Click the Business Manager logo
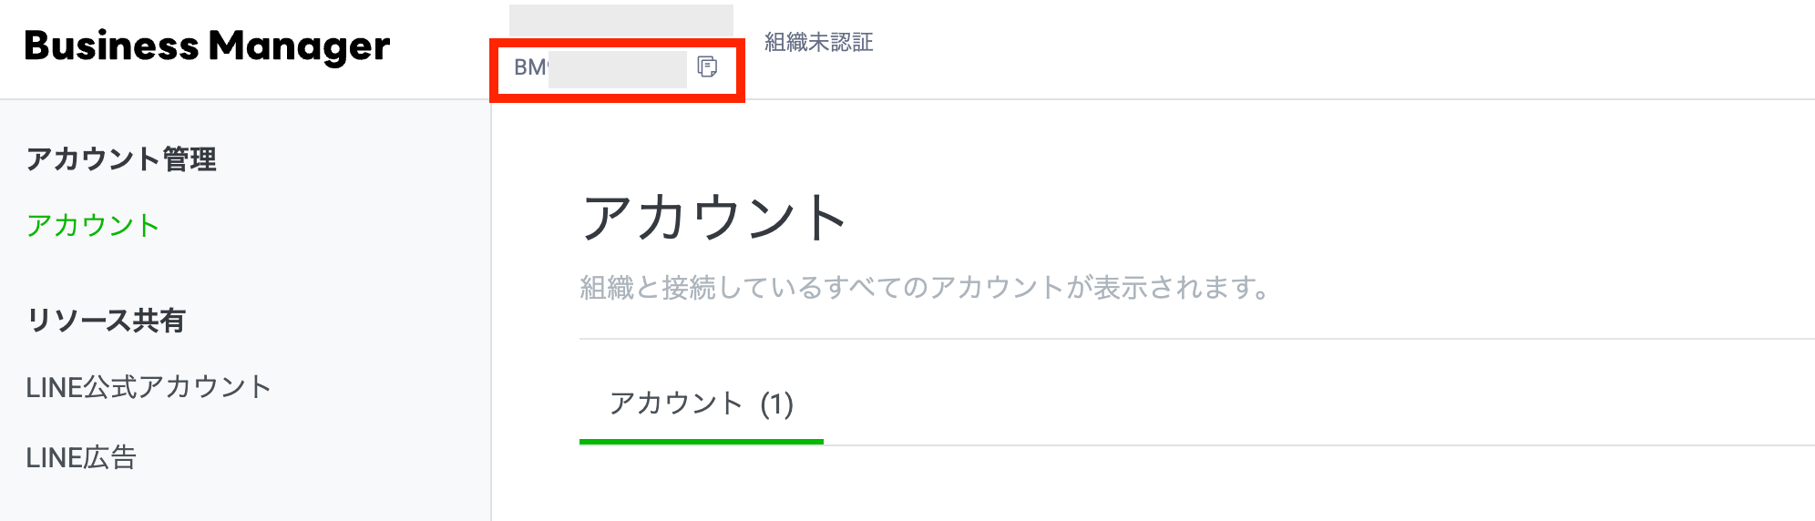 [207, 46]
